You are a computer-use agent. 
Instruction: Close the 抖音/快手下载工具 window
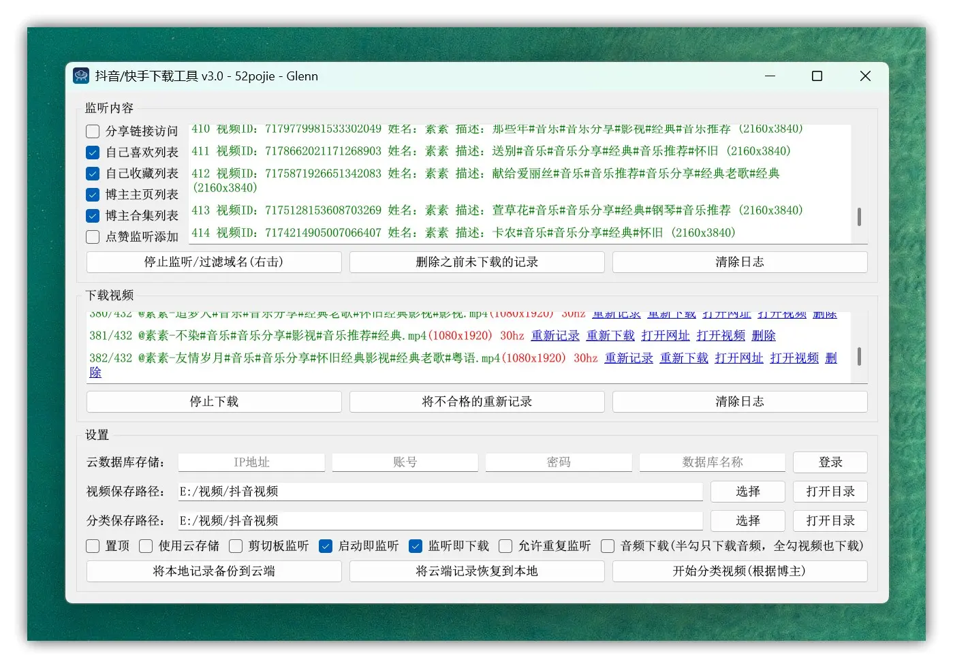pyautogui.click(x=865, y=76)
